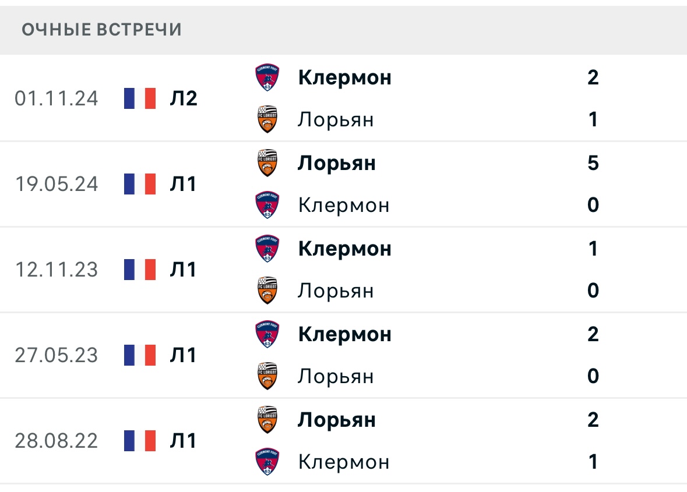Viewport: 687px width, 492px height.
Task: Click Clermont crest in 01.11.24 match
Action: click(x=267, y=77)
